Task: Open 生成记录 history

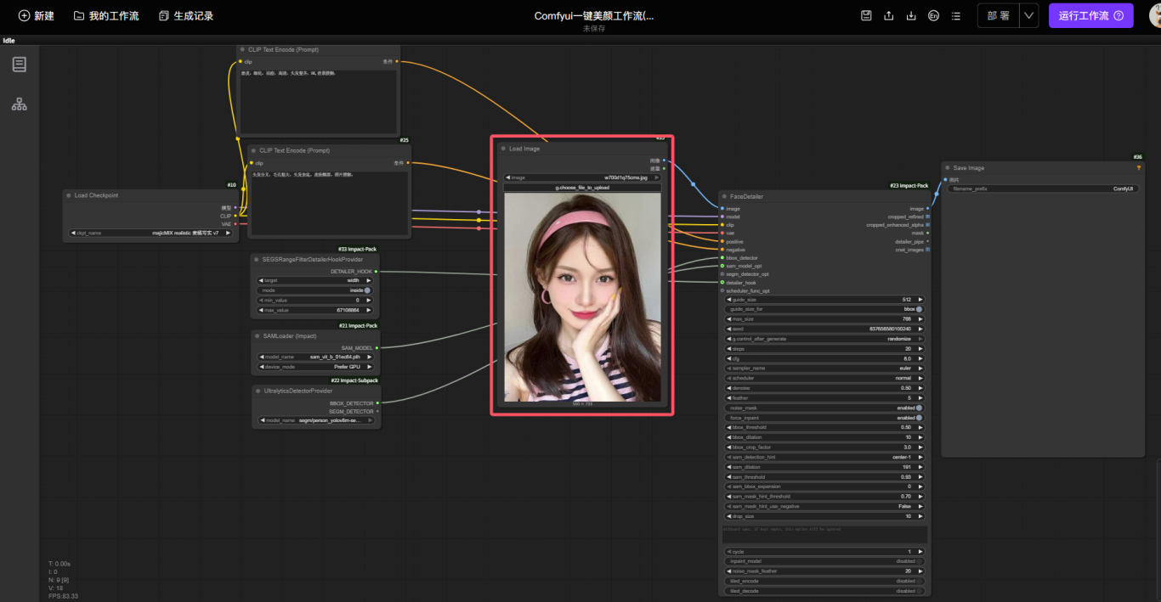Action: pyautogui.click(x=186, y=15)
